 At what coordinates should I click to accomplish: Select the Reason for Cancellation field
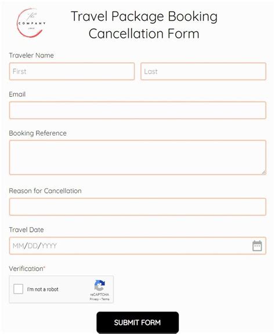tap(137, 207)
